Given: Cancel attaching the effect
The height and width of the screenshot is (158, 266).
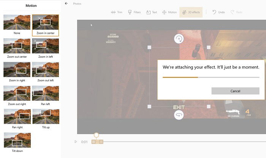Looking at the screenshot, I should coord(235,91).
